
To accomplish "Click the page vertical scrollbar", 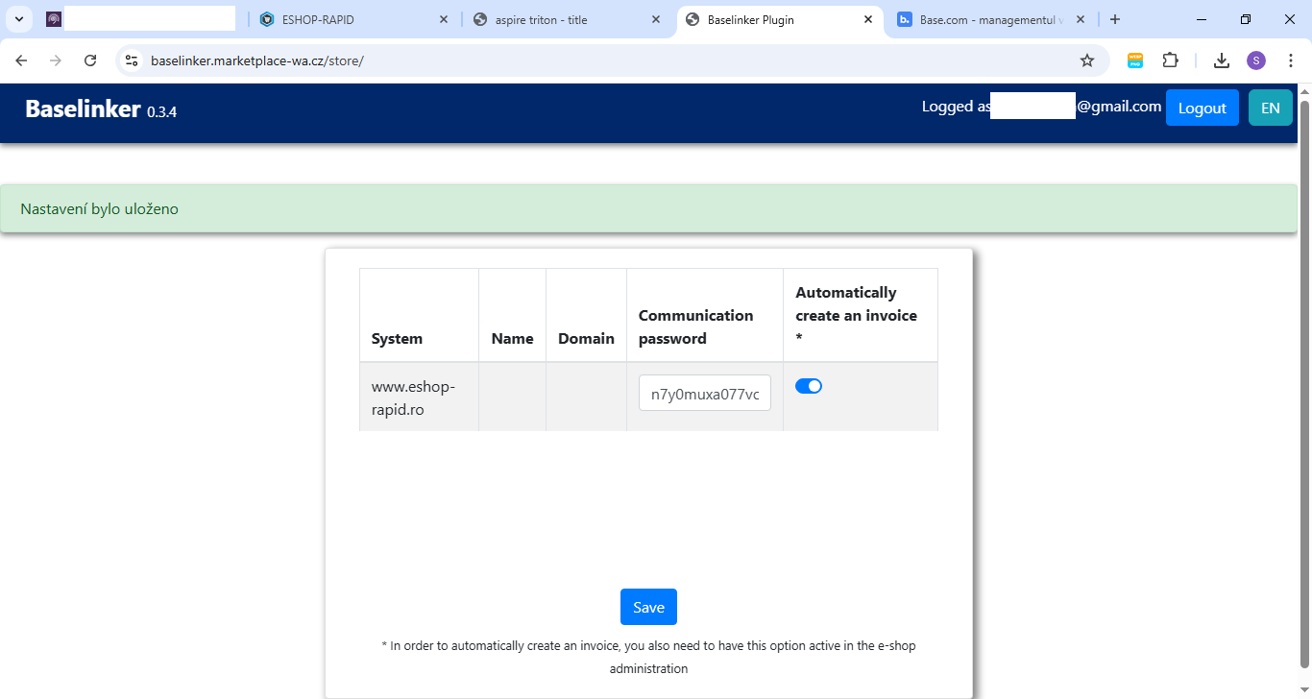I will [1304, 384].
